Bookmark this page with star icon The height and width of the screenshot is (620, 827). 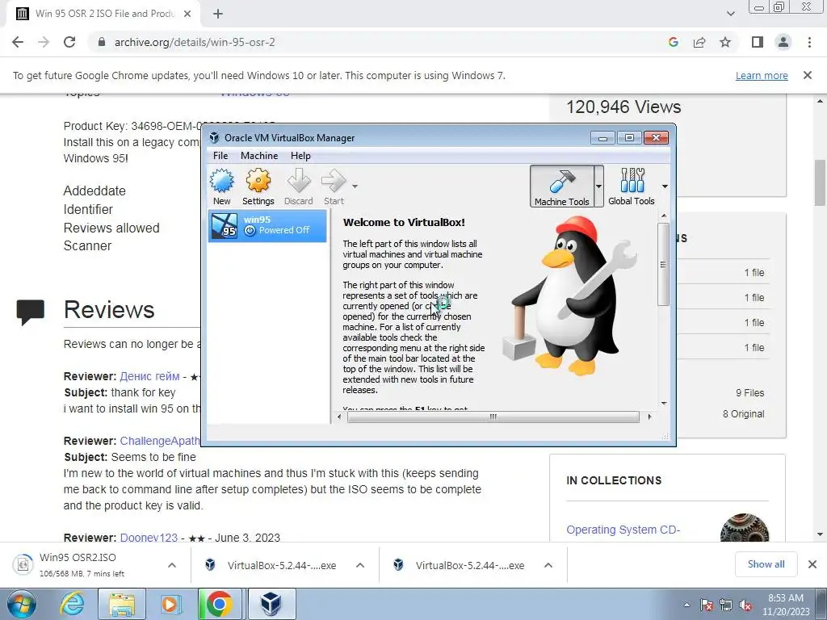click(x=725, y=42)
